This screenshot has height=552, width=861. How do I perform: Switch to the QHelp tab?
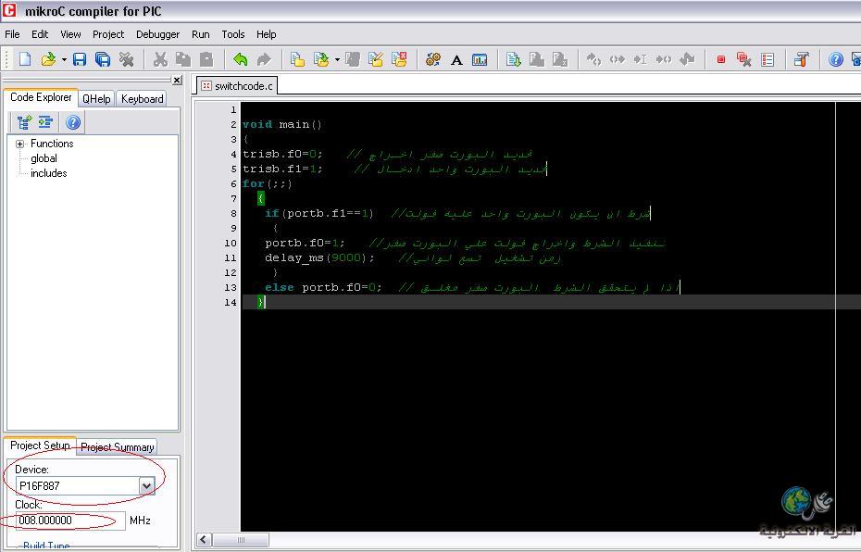pyautogui.click(x=96, y=99)
